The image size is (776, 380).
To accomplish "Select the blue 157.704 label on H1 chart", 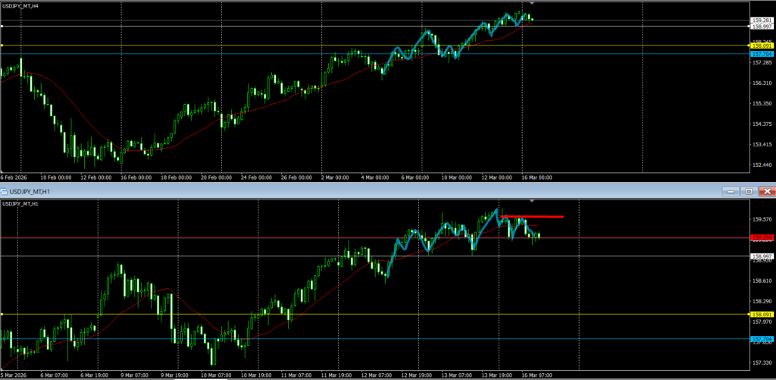I will tap(762, 339).
